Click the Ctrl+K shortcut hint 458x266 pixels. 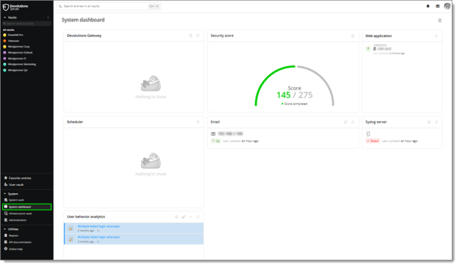click(154, 6)
